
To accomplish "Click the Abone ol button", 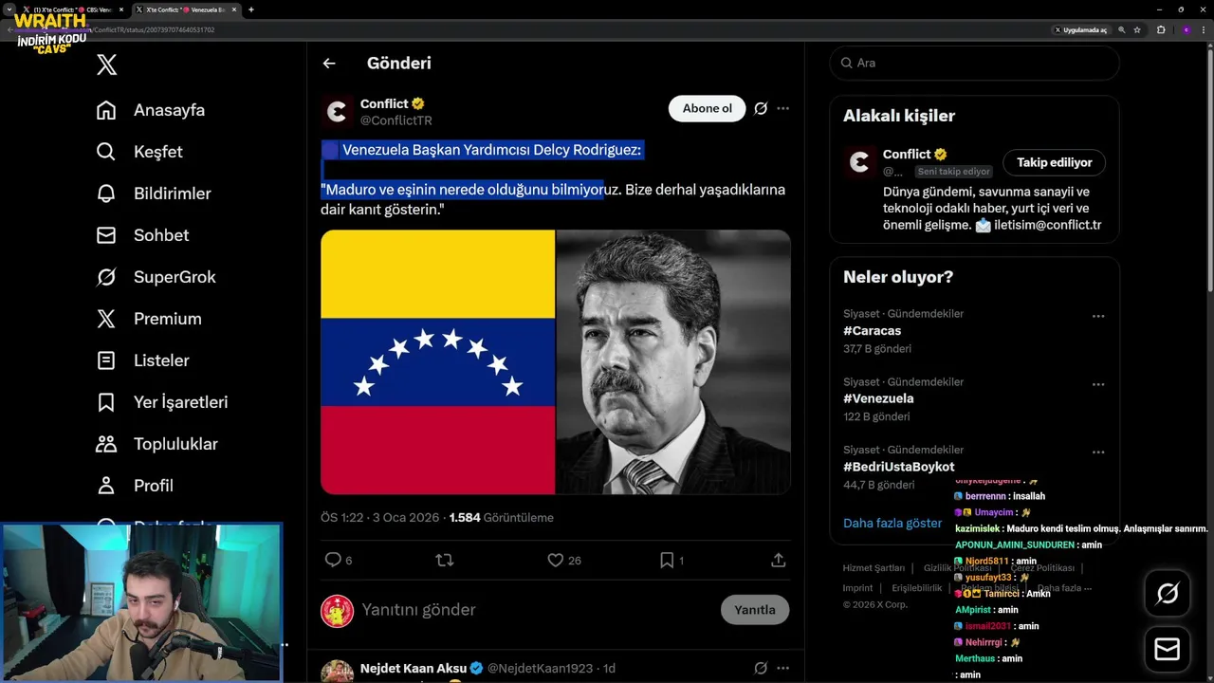I will [708, 108].
